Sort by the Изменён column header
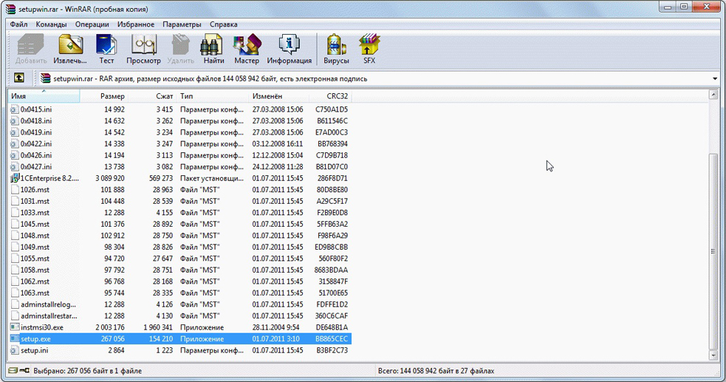 pos(278,96)
